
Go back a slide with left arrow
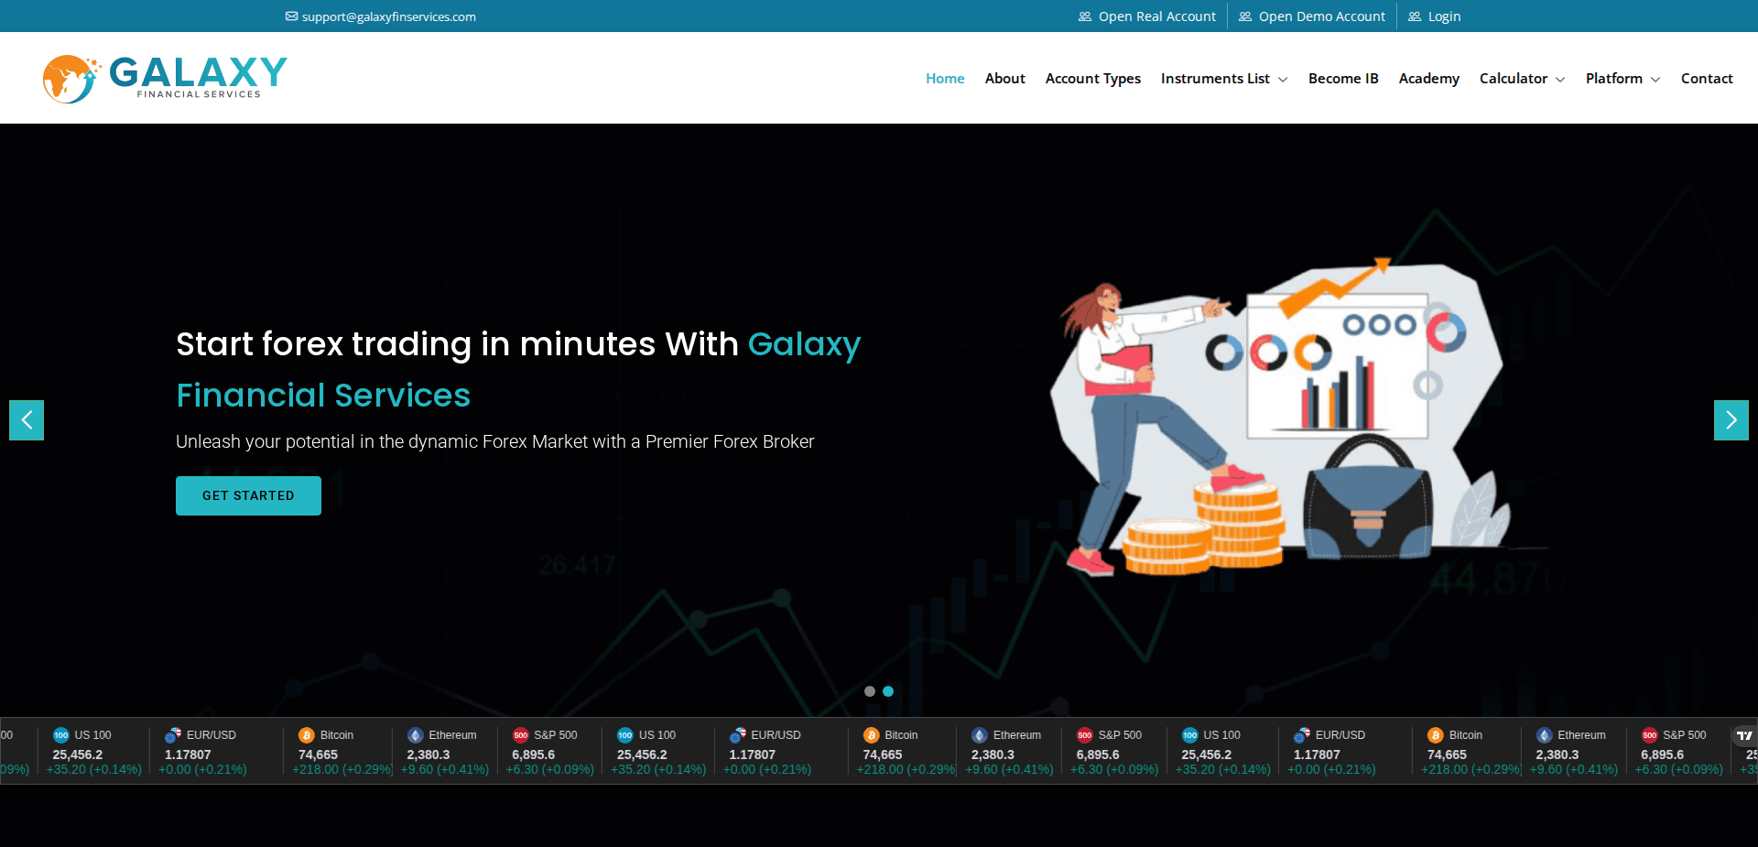coord(27,419)
